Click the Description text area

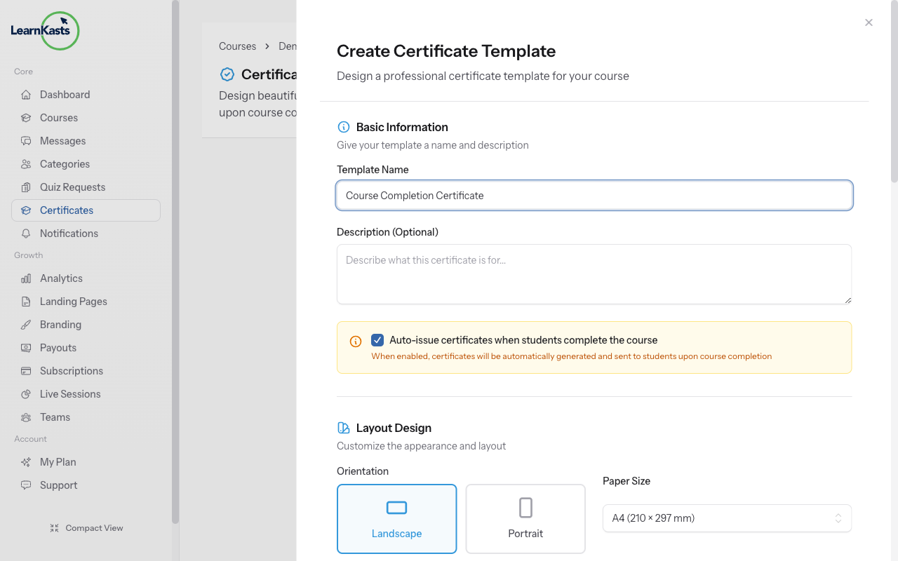click(594, 274)
